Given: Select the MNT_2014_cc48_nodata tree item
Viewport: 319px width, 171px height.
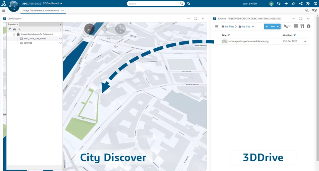Looking at the screenshot, I should [35, 38].
